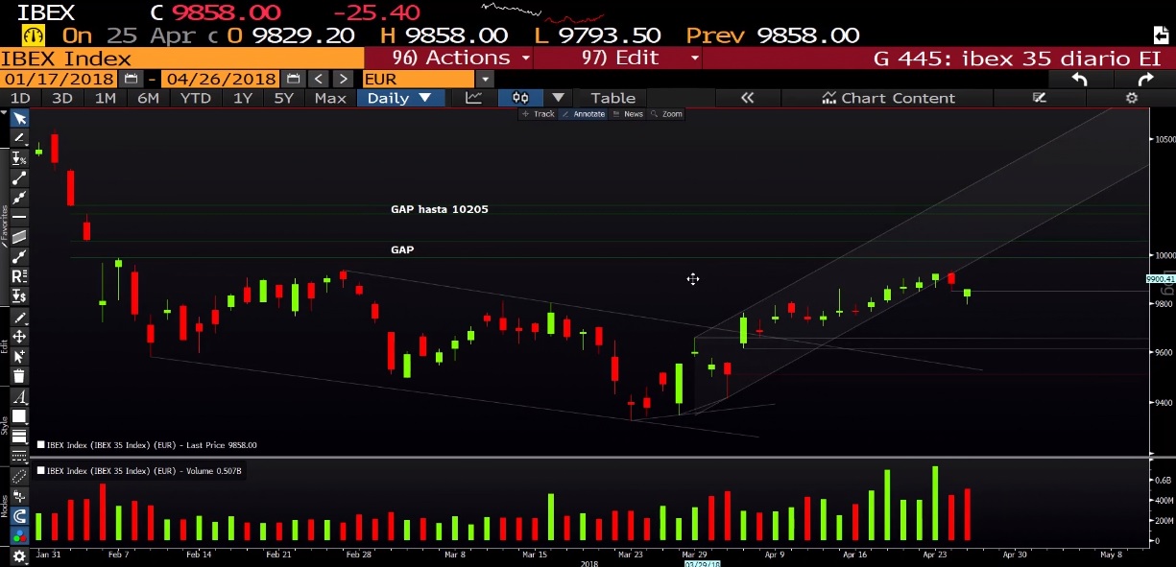This screenshot has width=1176, height=567.
Task: Open the line thickness style icon
Action: click(19, 437)
